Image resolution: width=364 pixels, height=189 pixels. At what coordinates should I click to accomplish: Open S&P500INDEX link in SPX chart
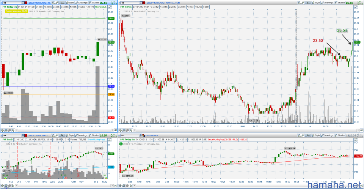coord(152,135)
